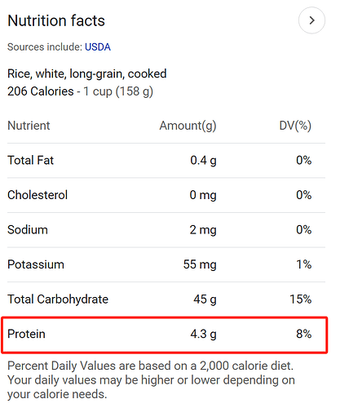Click the 4.3 g protein amount
This screenshot has height=408, width=340.
[203, 335]
